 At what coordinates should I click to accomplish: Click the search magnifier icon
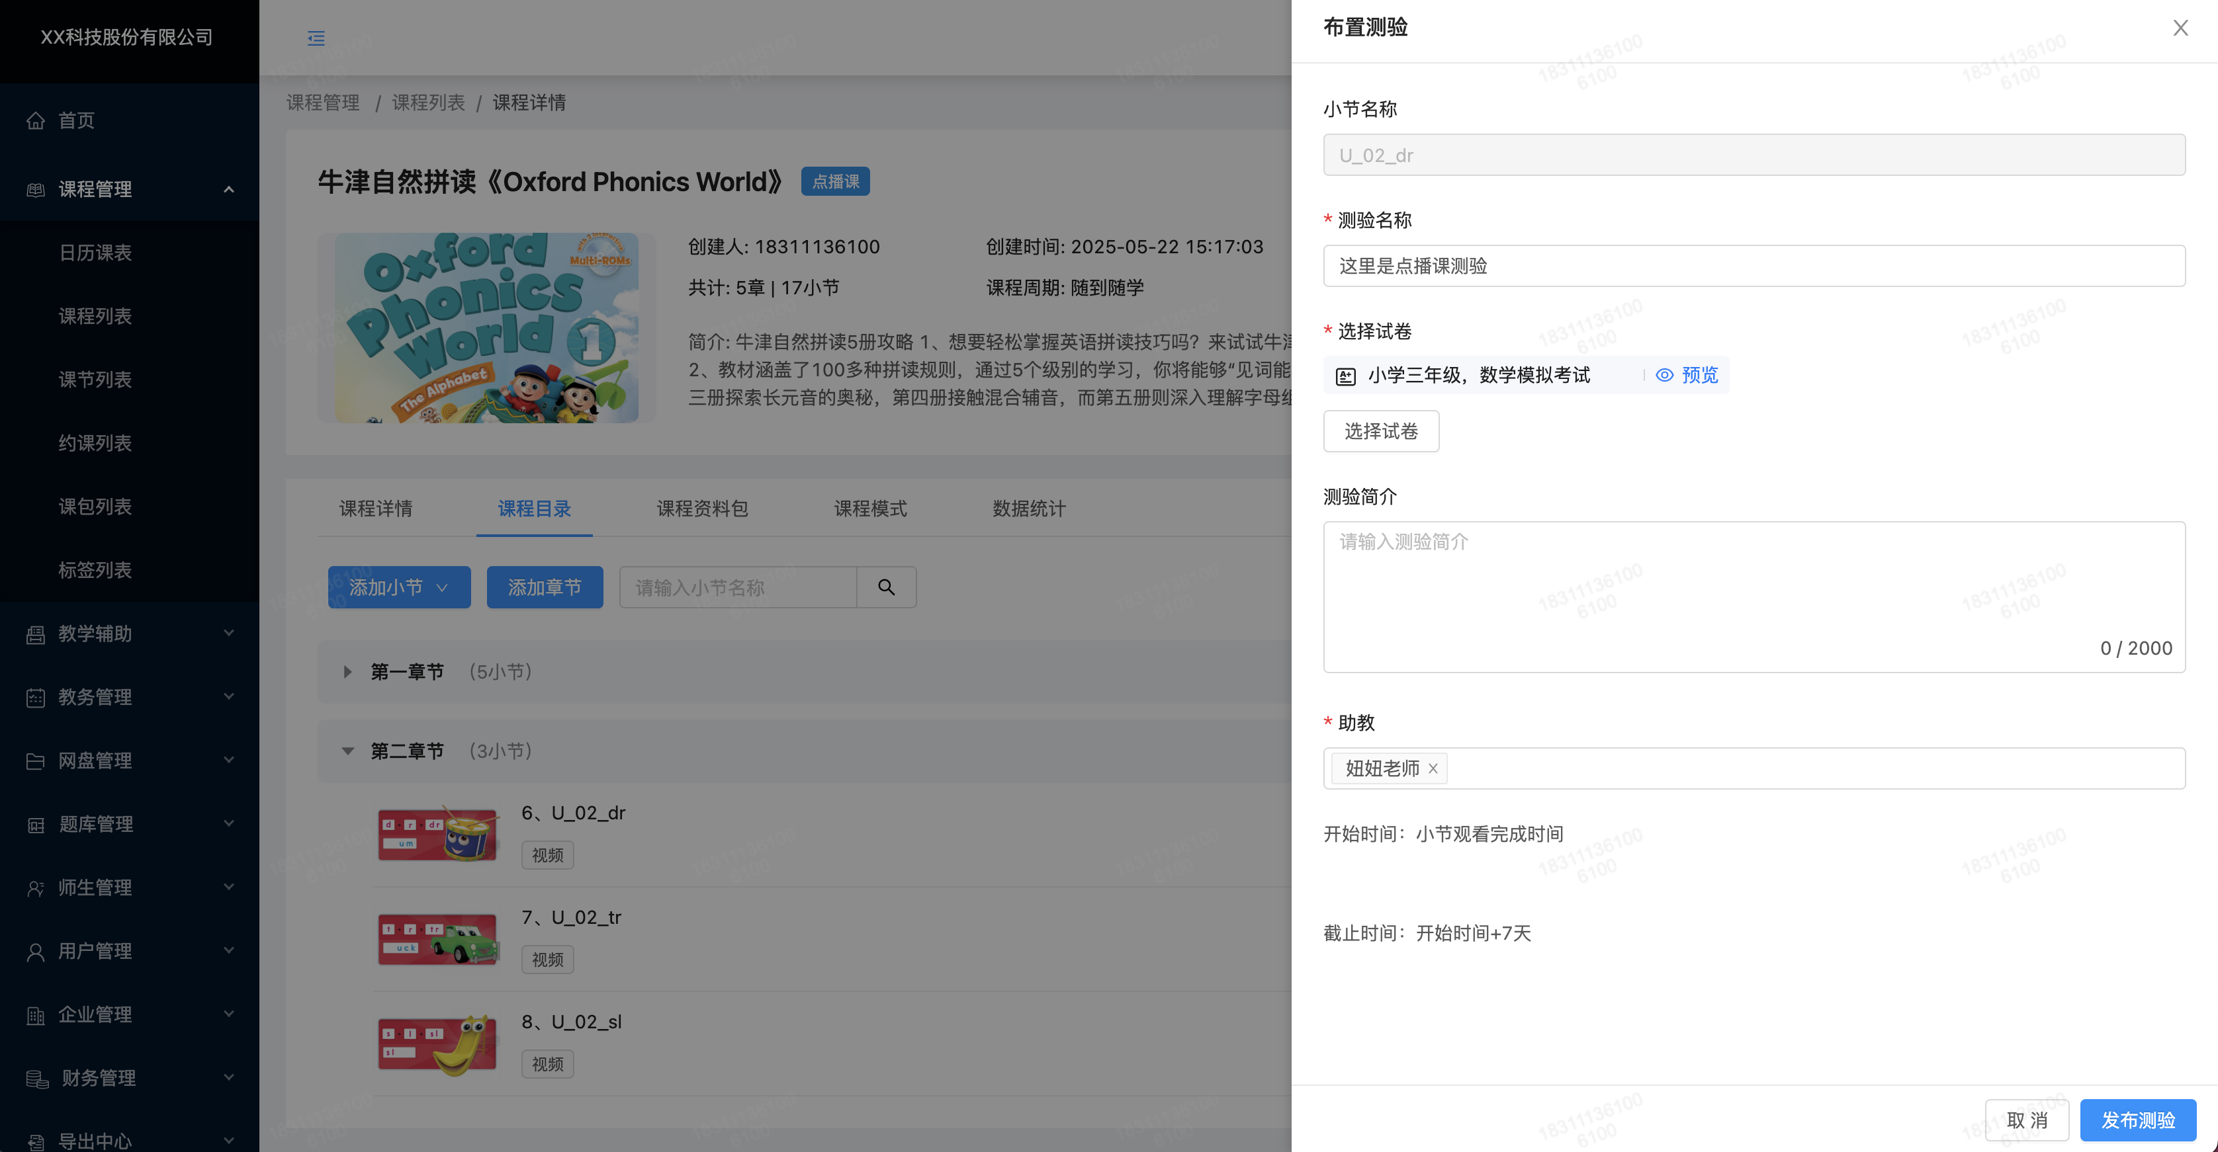(886, 588)
